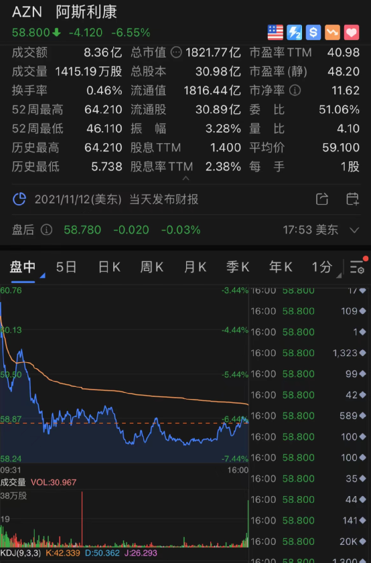The width and height of the screenshot is (371, 563).
Task: Switch to the 季K chart tab
Action: [238, 267]
